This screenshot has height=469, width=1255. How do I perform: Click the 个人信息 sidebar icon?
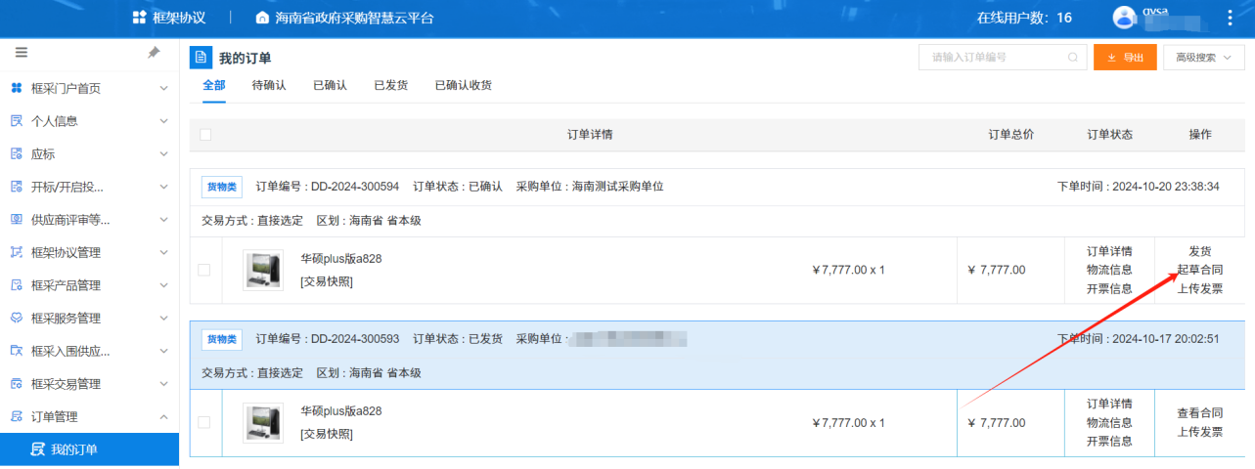point(16,121)
